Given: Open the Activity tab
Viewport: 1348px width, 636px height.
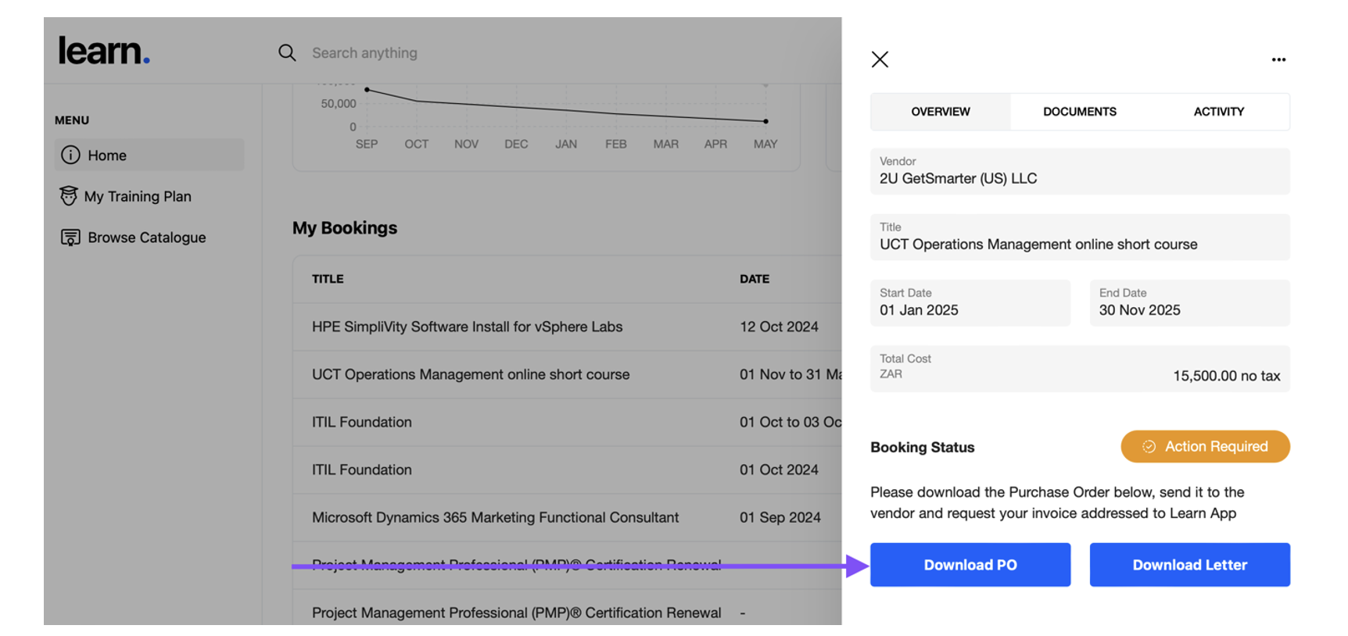Looking at the screenshot, I should [1218, 112].
